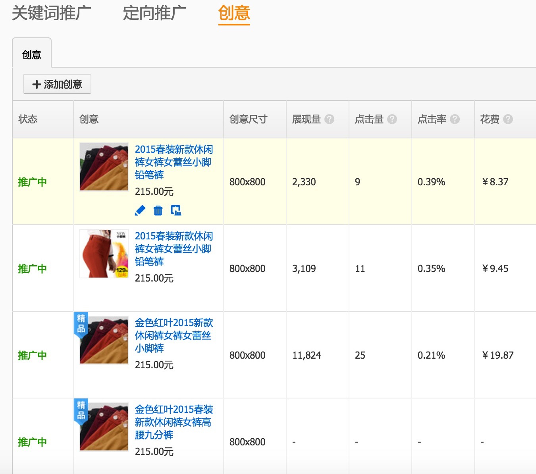Select the 创意 sub-tab above the add button
Image resolution: width=536 pixels, height=474 pixels.
(32, 54)
